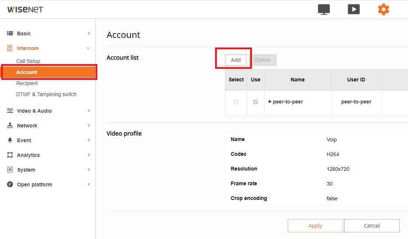Viewport: 408px width, 239px height.
Task: Click the Video & Audio sliders icon
Action: 10,111
